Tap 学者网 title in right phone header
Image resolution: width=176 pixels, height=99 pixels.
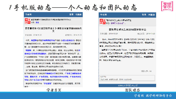click(103, 15)
